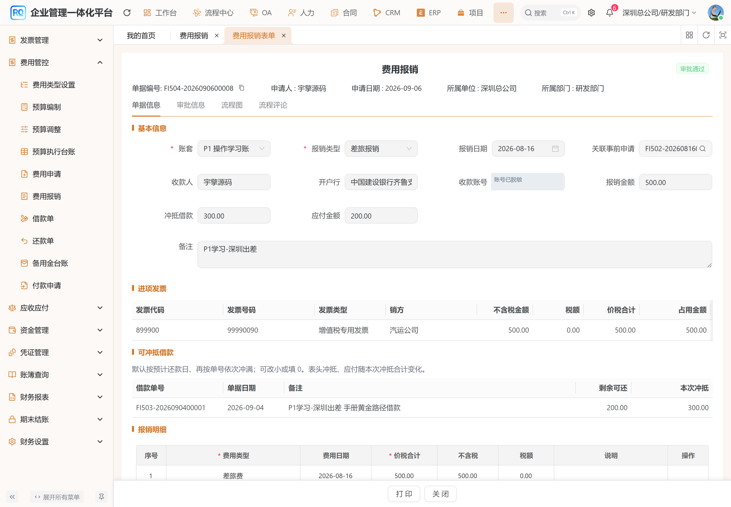Open the notification bell with badge 6
Screen dimensions: 731x507
tap(609, 13)
